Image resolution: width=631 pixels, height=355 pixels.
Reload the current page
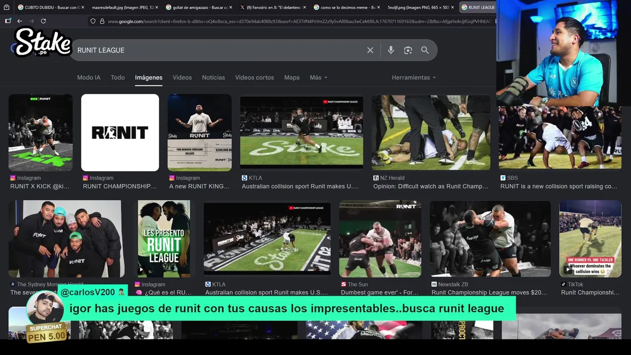(43, 21)
